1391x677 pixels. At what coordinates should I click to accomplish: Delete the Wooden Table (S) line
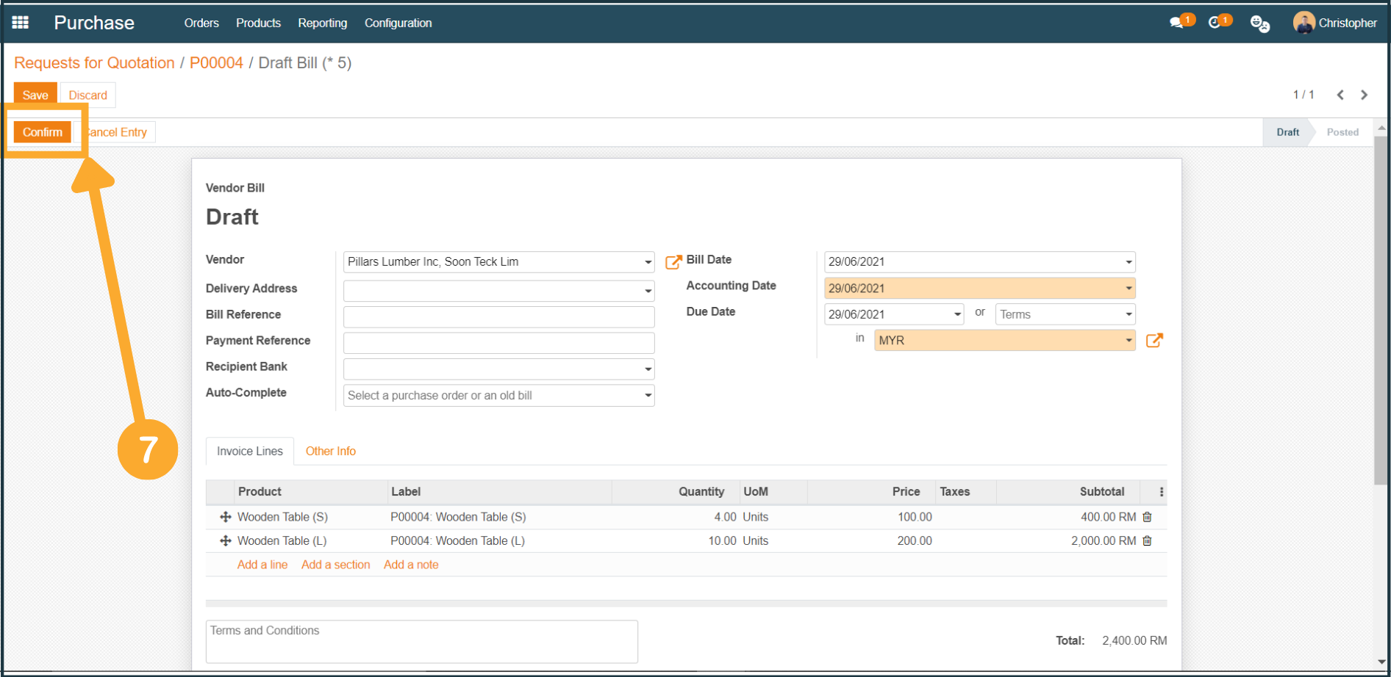(1147, 517)
